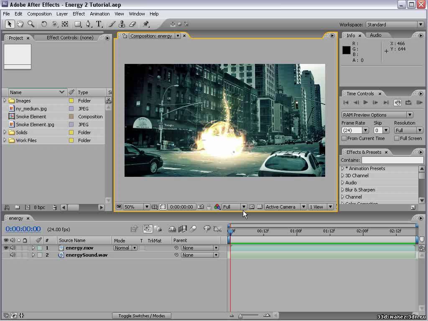
Task: Click the graph editor icon in timeline
Action: click(x=217, y=229)
